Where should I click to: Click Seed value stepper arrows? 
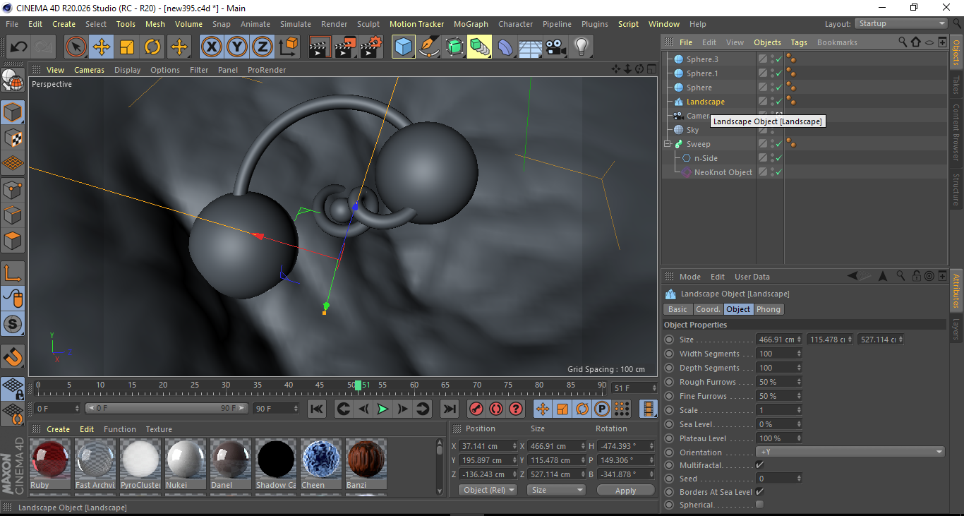click(799, 479)
